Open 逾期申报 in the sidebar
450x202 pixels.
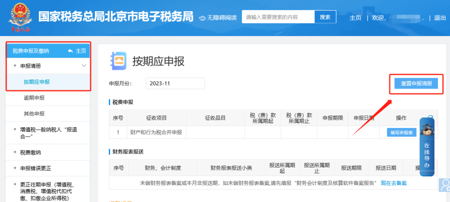pyautogui.click(x=48, y=98)
